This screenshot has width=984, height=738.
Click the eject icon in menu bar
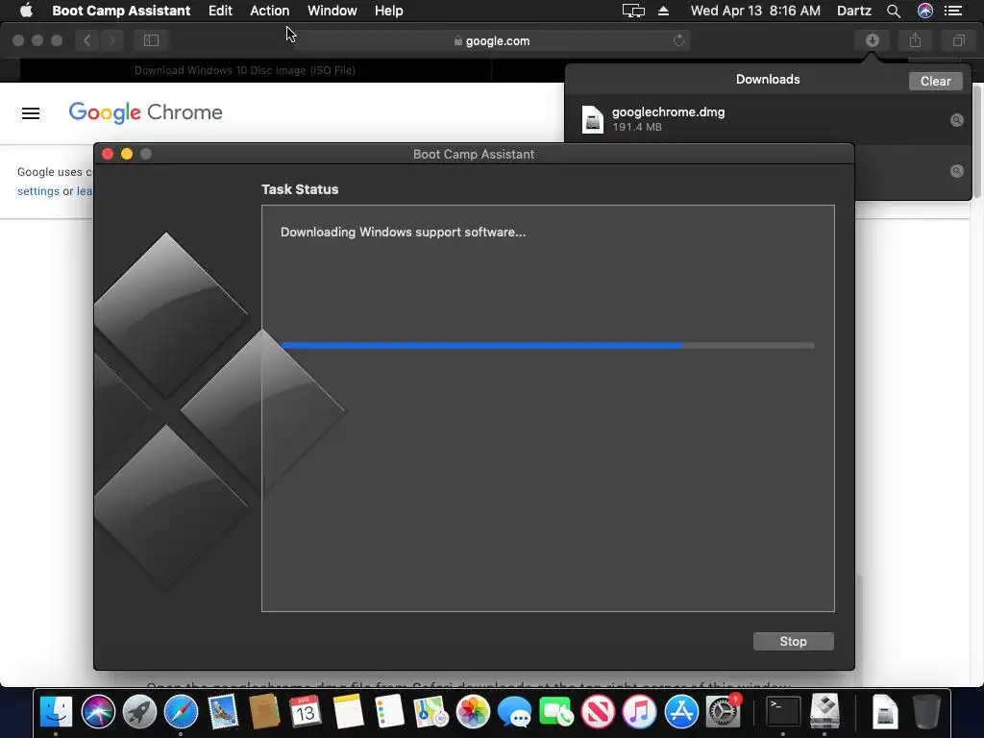[x=663, y=11]
